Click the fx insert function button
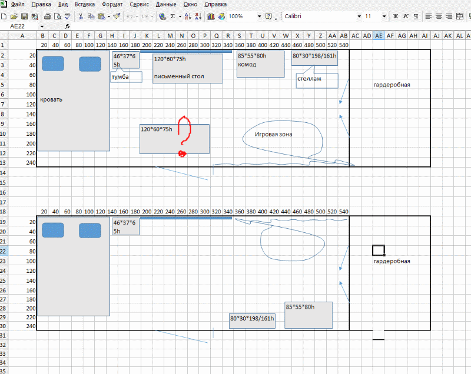Screen dimensions: 471x374 68,26
